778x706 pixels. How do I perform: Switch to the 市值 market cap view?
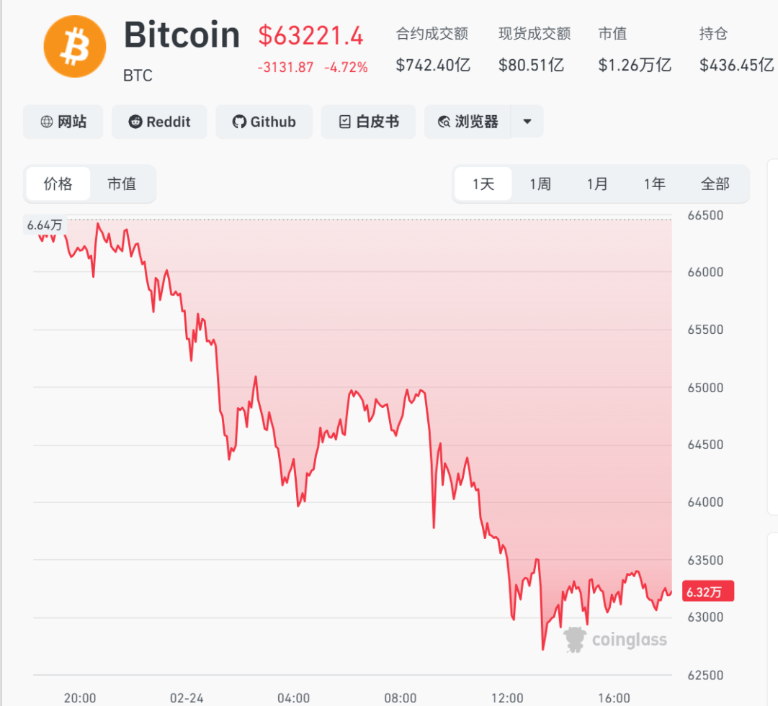[122, 184]
